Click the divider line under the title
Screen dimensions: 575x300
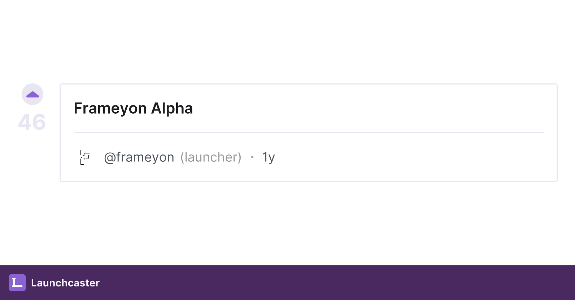[308, 132]
